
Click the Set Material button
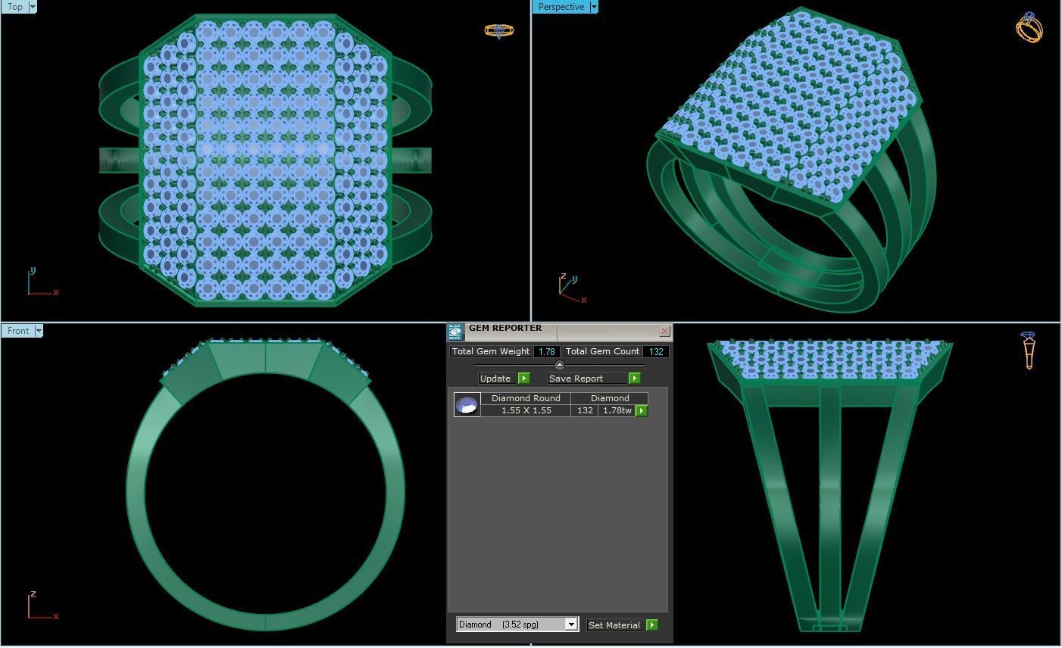tap(614, 625)
